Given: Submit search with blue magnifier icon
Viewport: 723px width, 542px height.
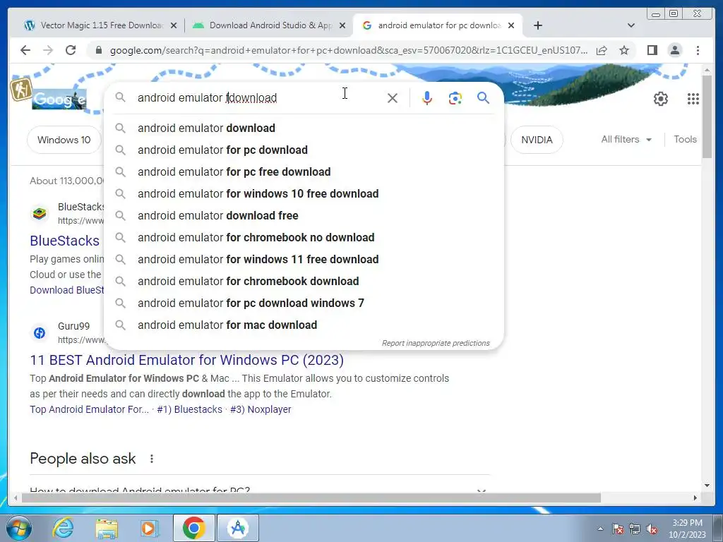Looking at the screenshot, I should pyautogui.click(x=483, y=97).
